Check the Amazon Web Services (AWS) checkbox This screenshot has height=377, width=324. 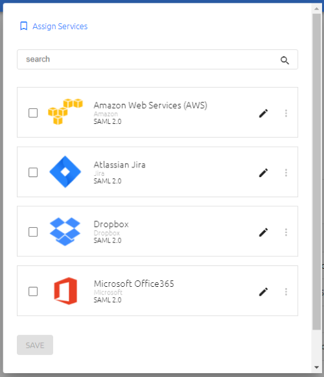click(x=33, y=113)
